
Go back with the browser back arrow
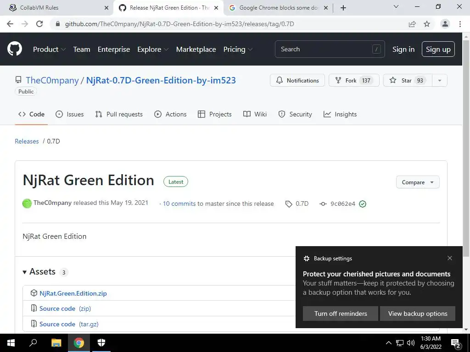point(10,24)
